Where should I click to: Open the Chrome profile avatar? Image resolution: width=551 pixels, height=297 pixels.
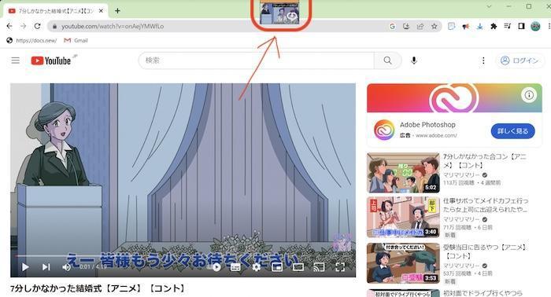535,26
